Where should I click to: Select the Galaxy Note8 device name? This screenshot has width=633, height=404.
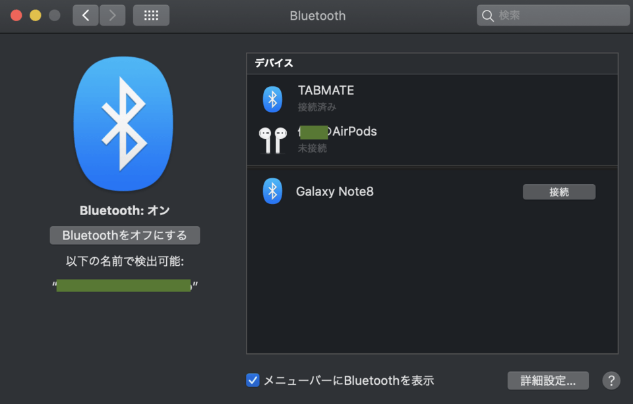pyautogui.click(x=335, y=191)
